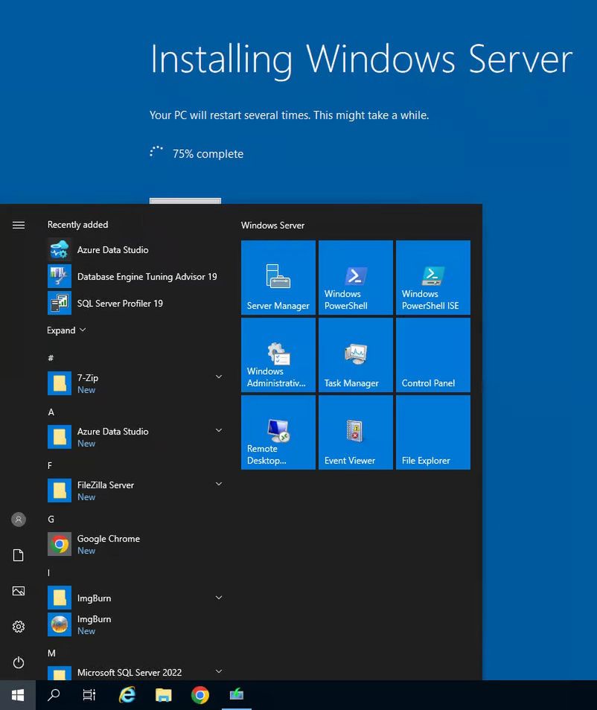
Task: Launch the ImgBurn app marked New
Action: point(136,624)
